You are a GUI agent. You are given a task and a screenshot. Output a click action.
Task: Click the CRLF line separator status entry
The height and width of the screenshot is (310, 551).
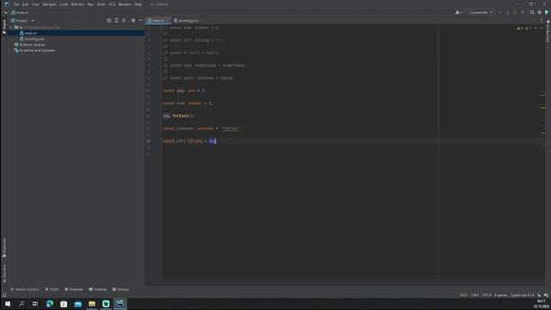point(474,295)
